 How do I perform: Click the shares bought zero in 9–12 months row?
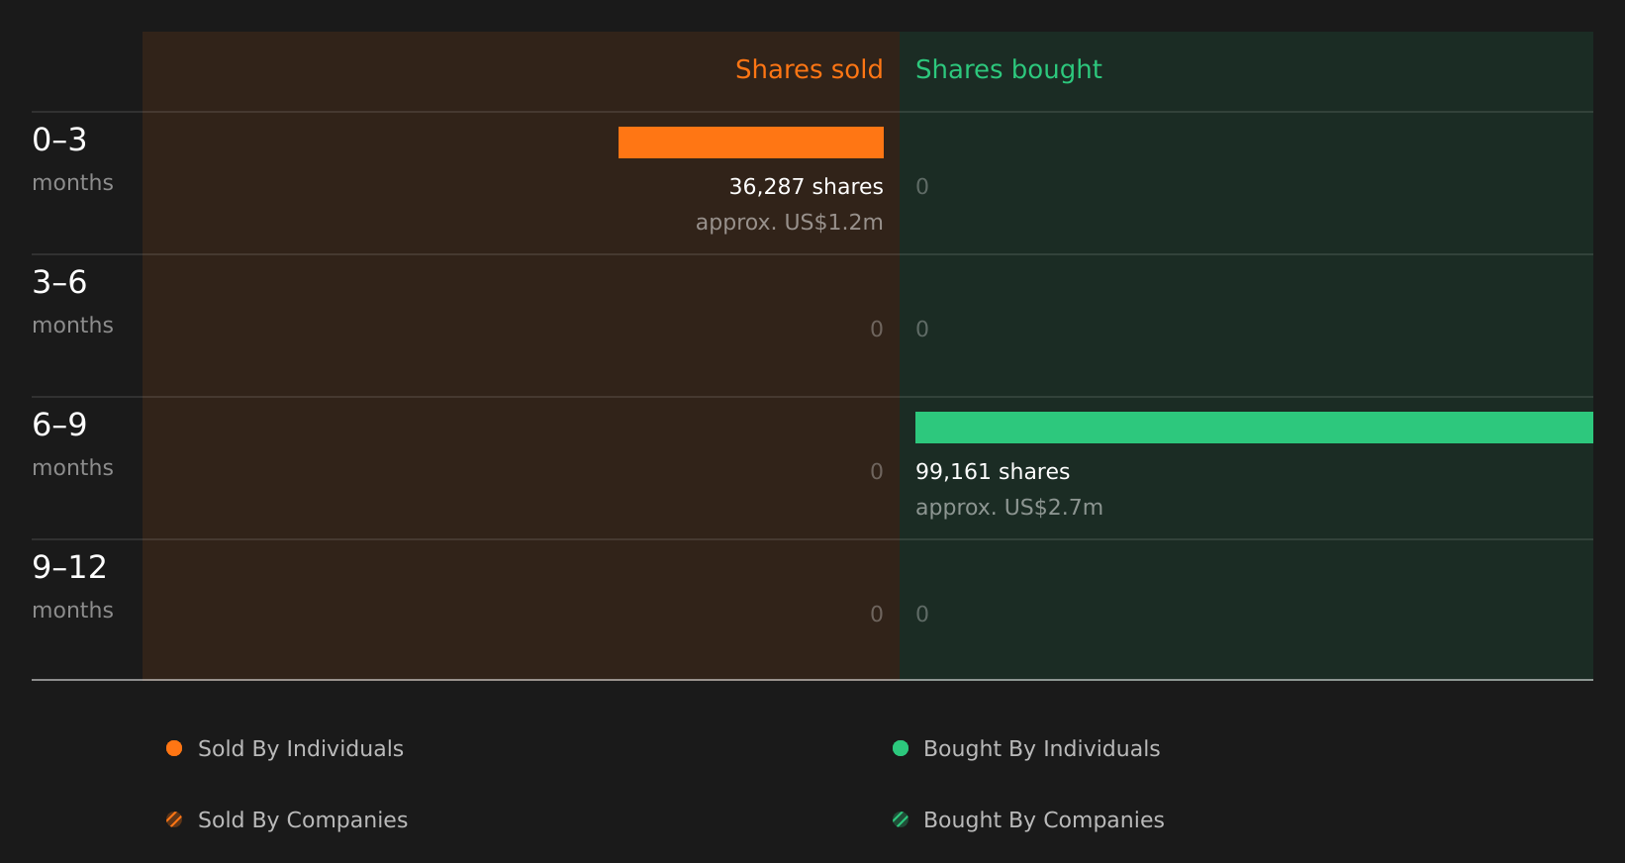922,614
